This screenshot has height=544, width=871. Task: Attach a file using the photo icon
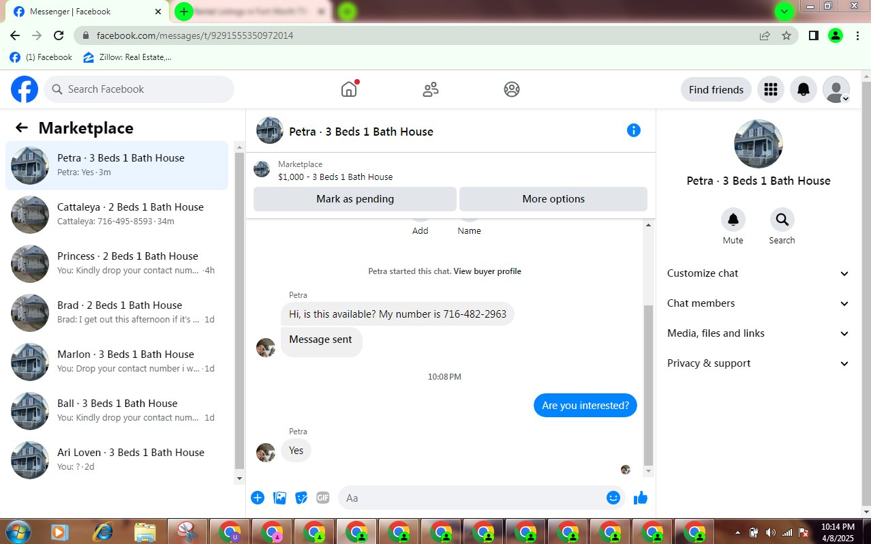[x=279, y=498]
